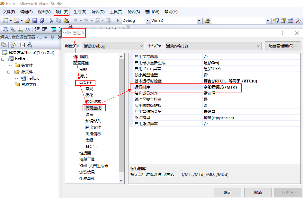Select the C/C++ tree node
This screenshot has height=198, width=303.
coord(85,82)
